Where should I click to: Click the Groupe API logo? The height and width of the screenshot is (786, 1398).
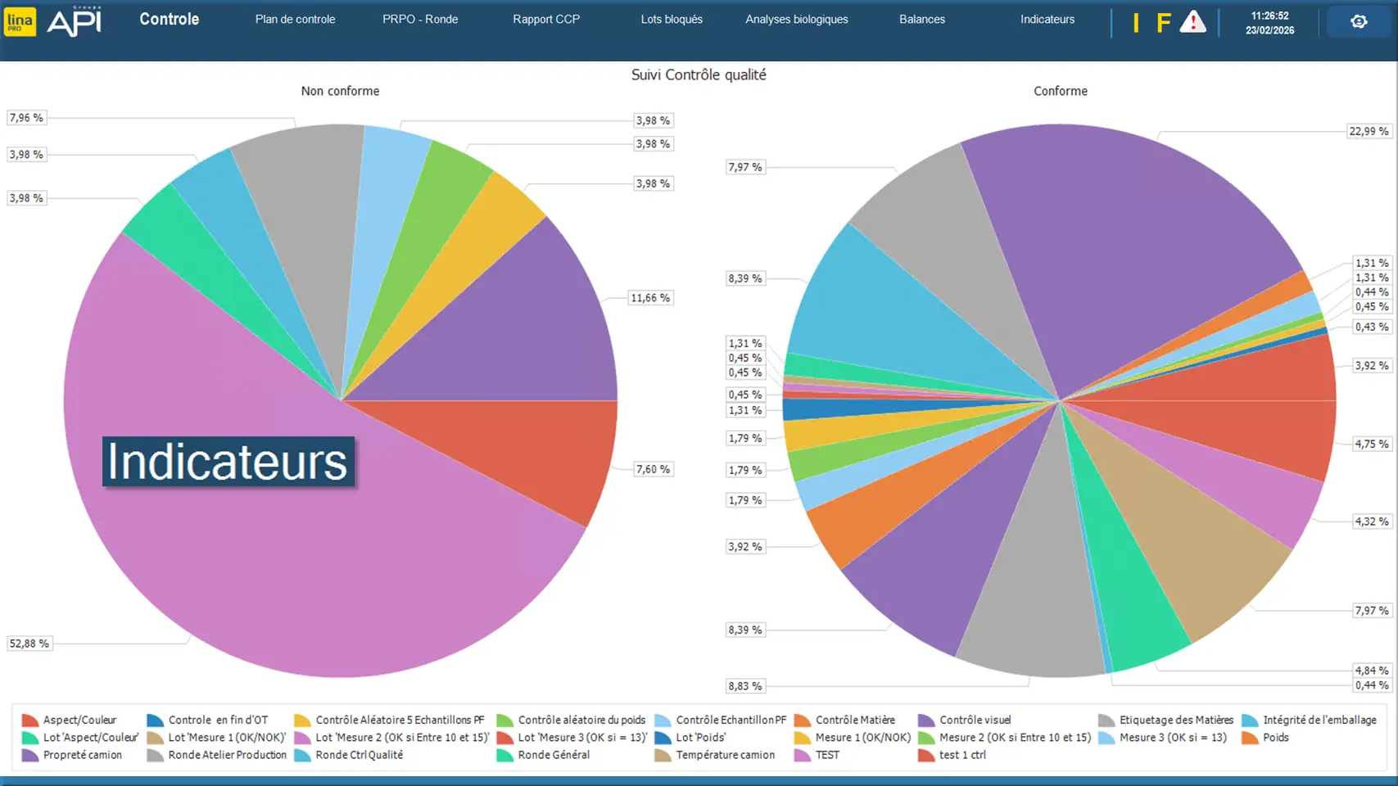75,21
